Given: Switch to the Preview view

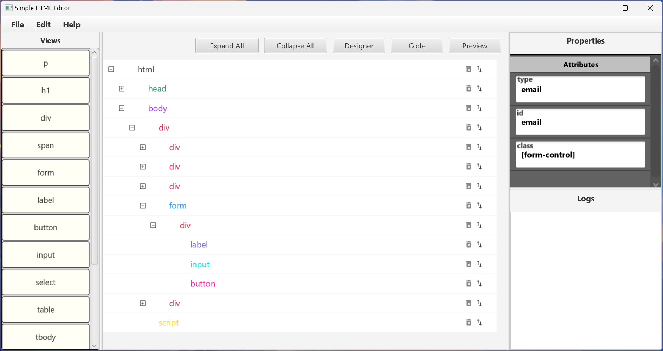Looking at the screenshot, I should [475, 46].
